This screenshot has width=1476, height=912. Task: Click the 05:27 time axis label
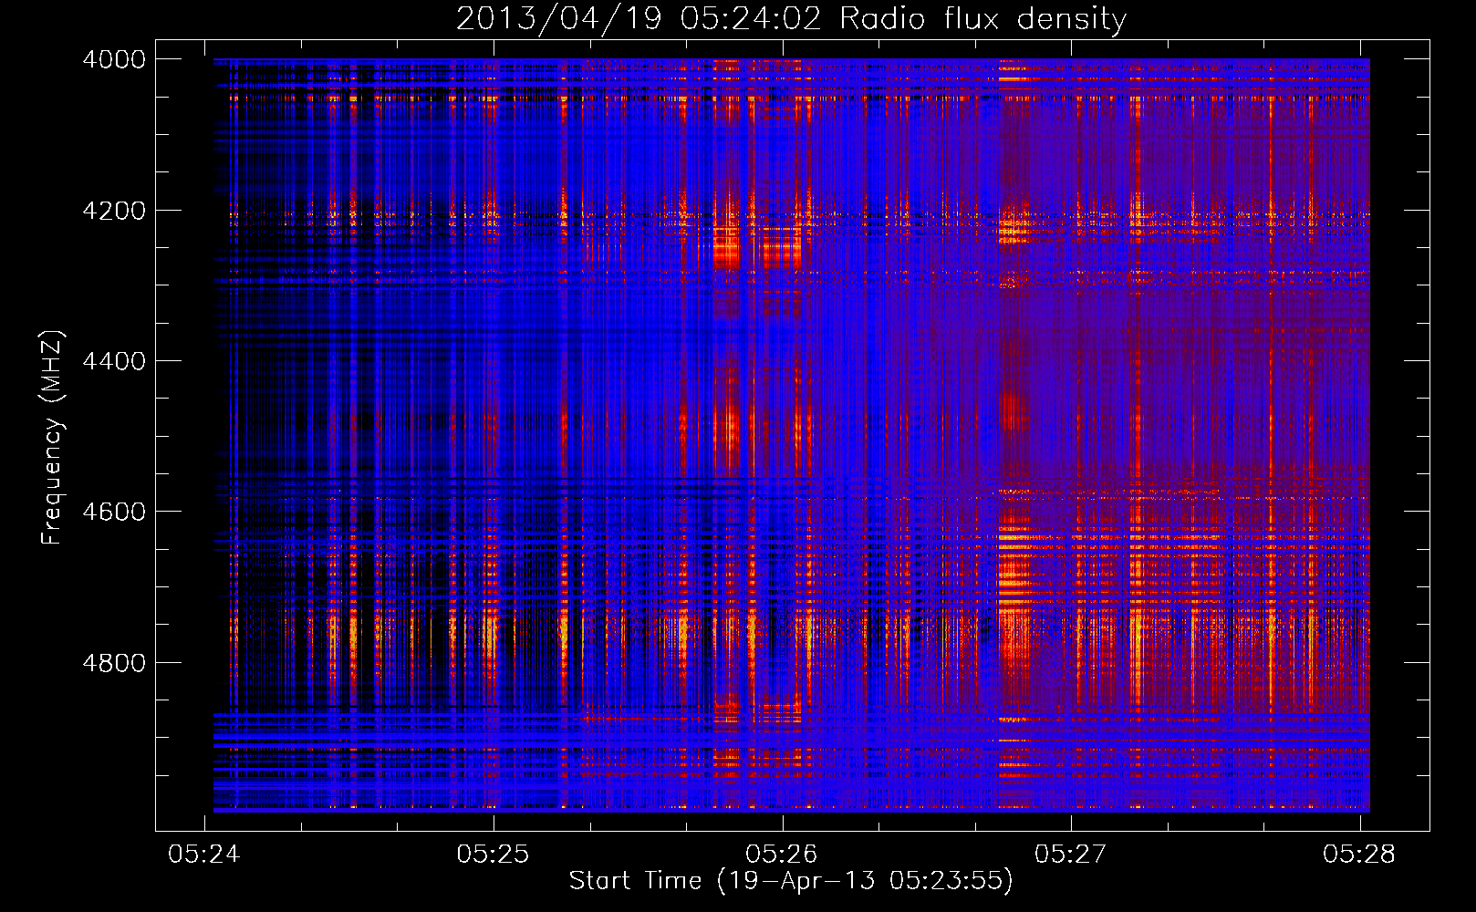click(x=1070, y=854)
